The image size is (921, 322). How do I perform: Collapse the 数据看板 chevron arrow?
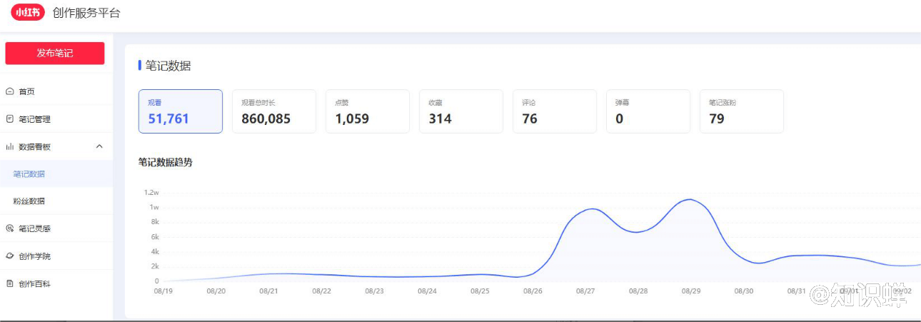coord(99,146)
